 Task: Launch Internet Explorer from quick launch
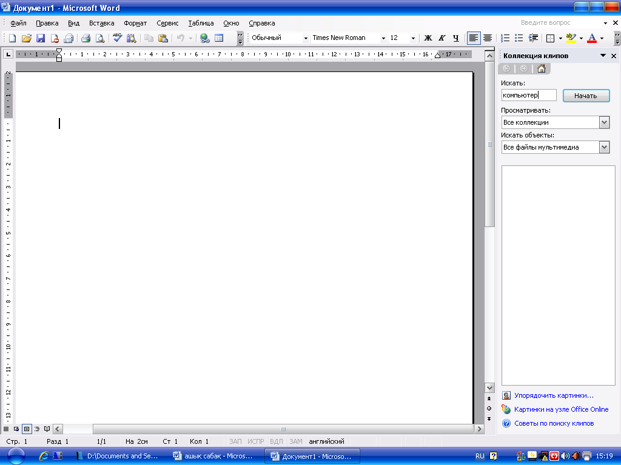[44, 456]
